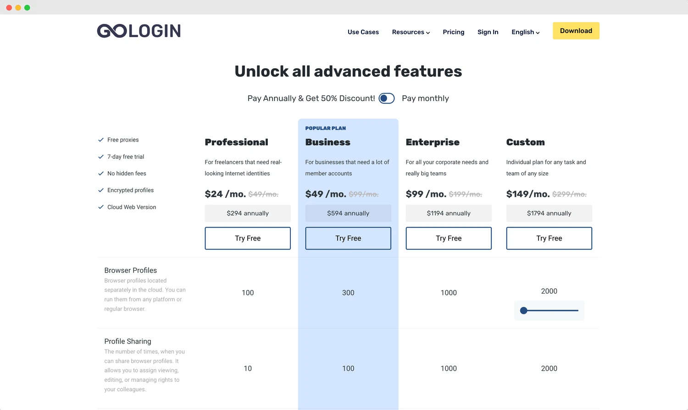Click the yellow macOS minimize window button
This screenshot has width=688, height=410.
(x=18, y=8)
